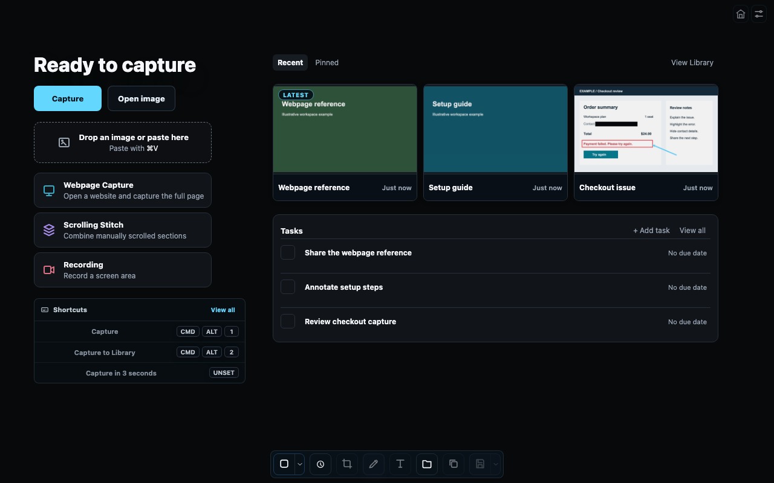Image resolution: width=774 pixels, height=483 pixels.
Task: Start Scrolling Stitch mode
Action: (123, 230)
